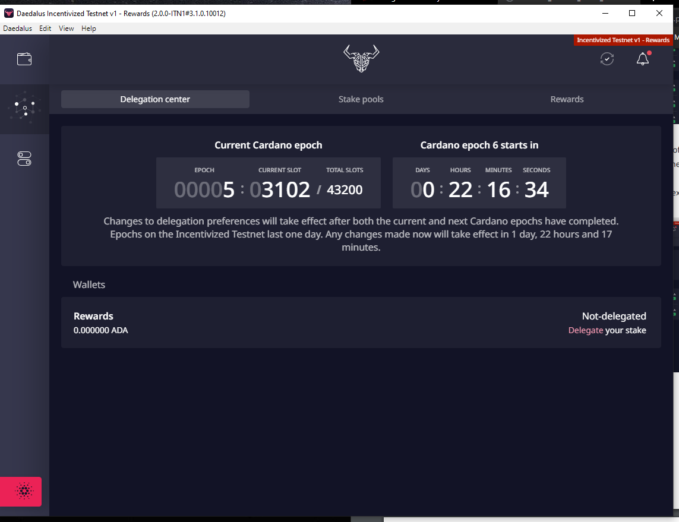Open the notifications bell icon
This screenshot has height=522, width=679.
click(x=643, y=58)
